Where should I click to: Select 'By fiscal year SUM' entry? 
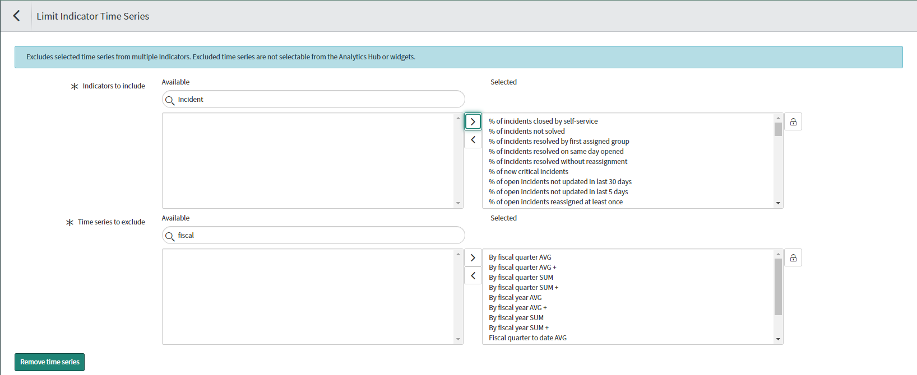coord(516,318)
